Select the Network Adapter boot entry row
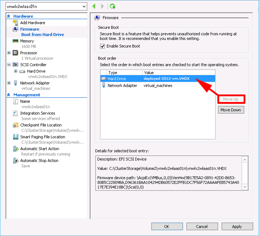Screen dimensions: 259x236 tap(158, 85)
